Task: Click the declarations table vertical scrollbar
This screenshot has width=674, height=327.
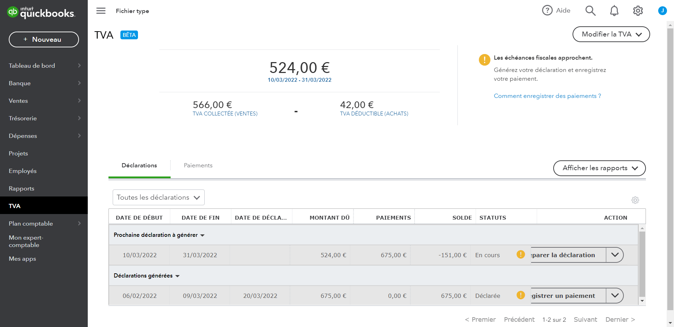Action: [x=642, y=263]
